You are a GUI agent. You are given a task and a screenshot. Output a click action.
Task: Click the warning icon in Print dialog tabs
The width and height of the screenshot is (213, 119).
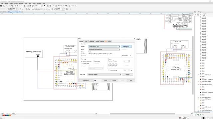[106, 41]
